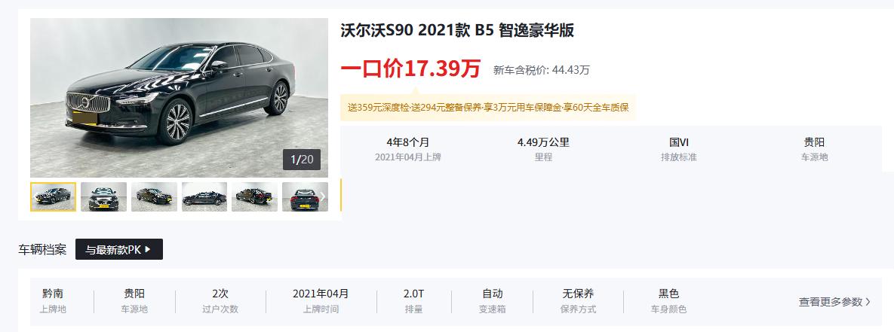Select the first highlighted car thumbnail
Image resolution: width=894 pixels, height=332 pixels.
(53, 196)
